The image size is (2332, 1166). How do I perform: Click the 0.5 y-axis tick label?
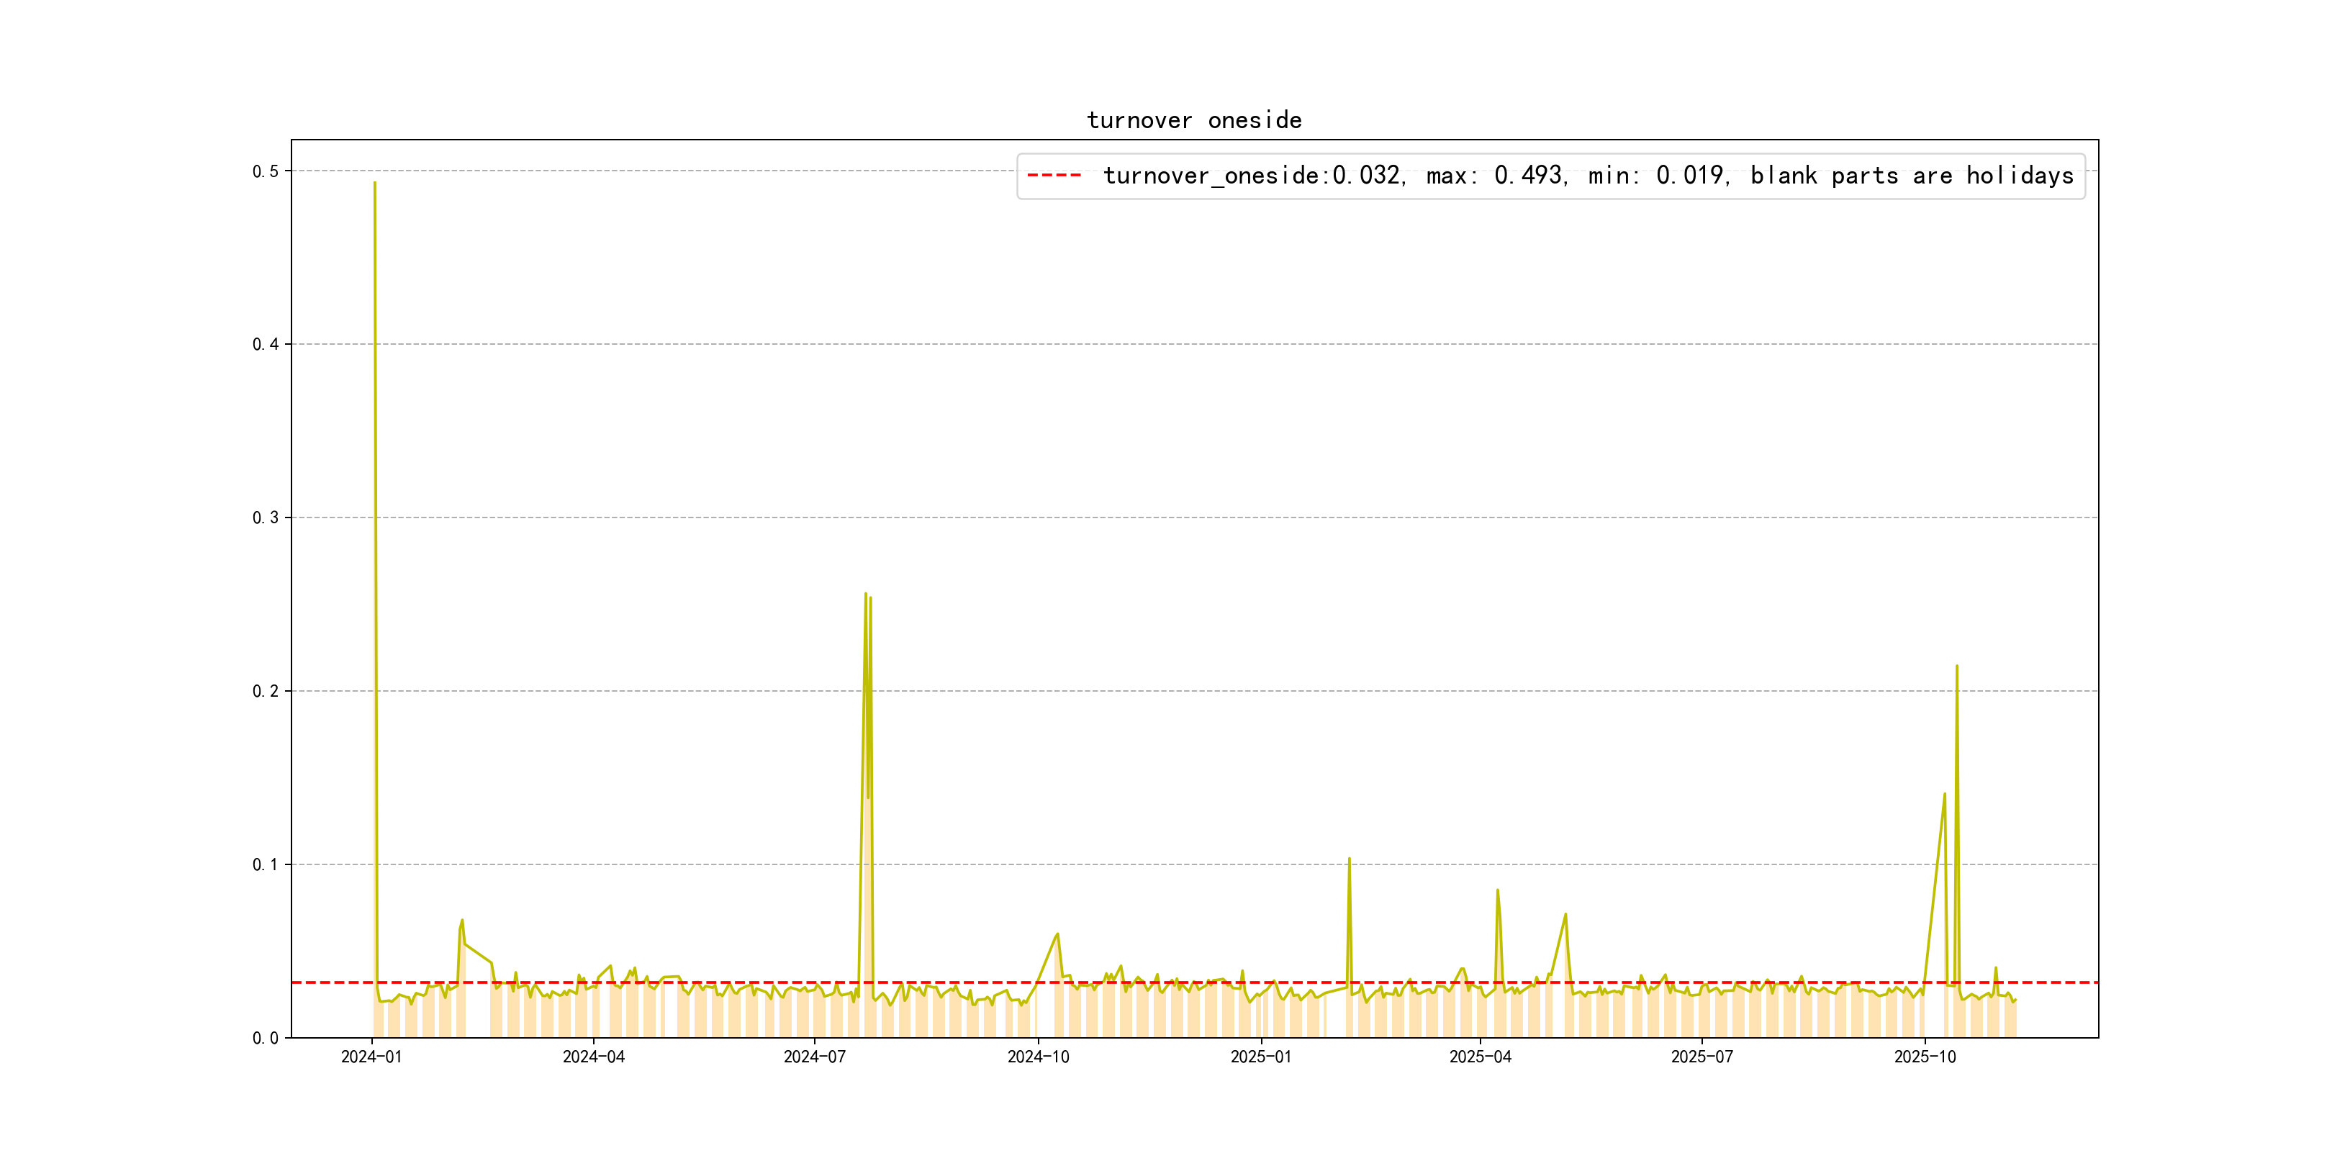click(x=266, y=171)
